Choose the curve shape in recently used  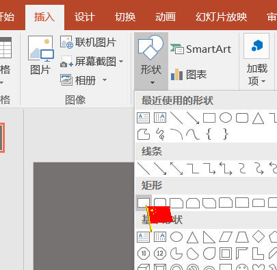193,134
